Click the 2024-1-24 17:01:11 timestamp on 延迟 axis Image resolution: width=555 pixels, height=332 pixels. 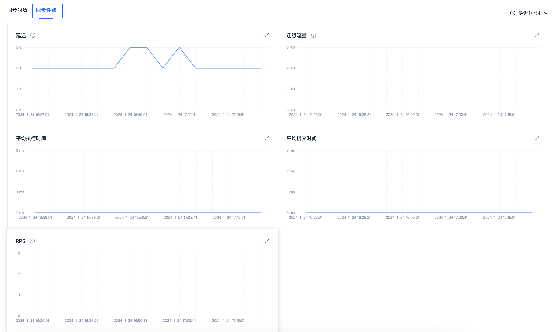coord(179,115)
